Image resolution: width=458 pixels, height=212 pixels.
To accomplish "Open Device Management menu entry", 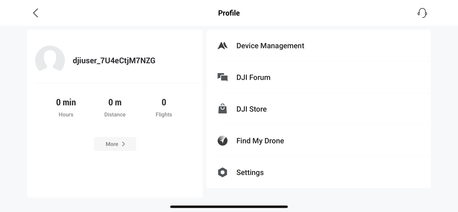I will click(x=319, y=46).
